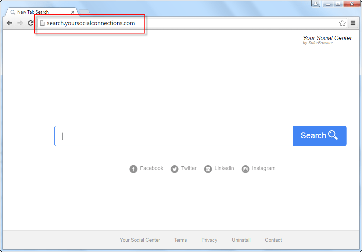Open the Uninstall footer link

[241, 240]
